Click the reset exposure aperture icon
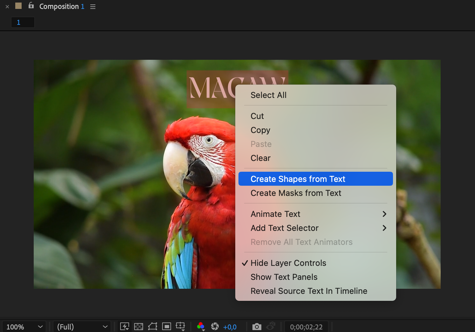475x332 pixels. click(215, 327)
